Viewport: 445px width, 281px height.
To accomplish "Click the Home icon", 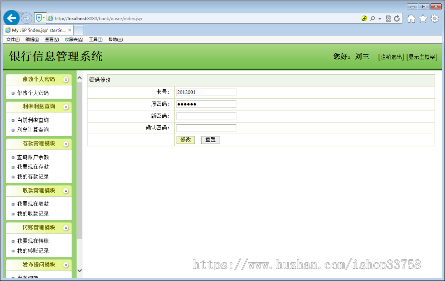I will 411,19.
